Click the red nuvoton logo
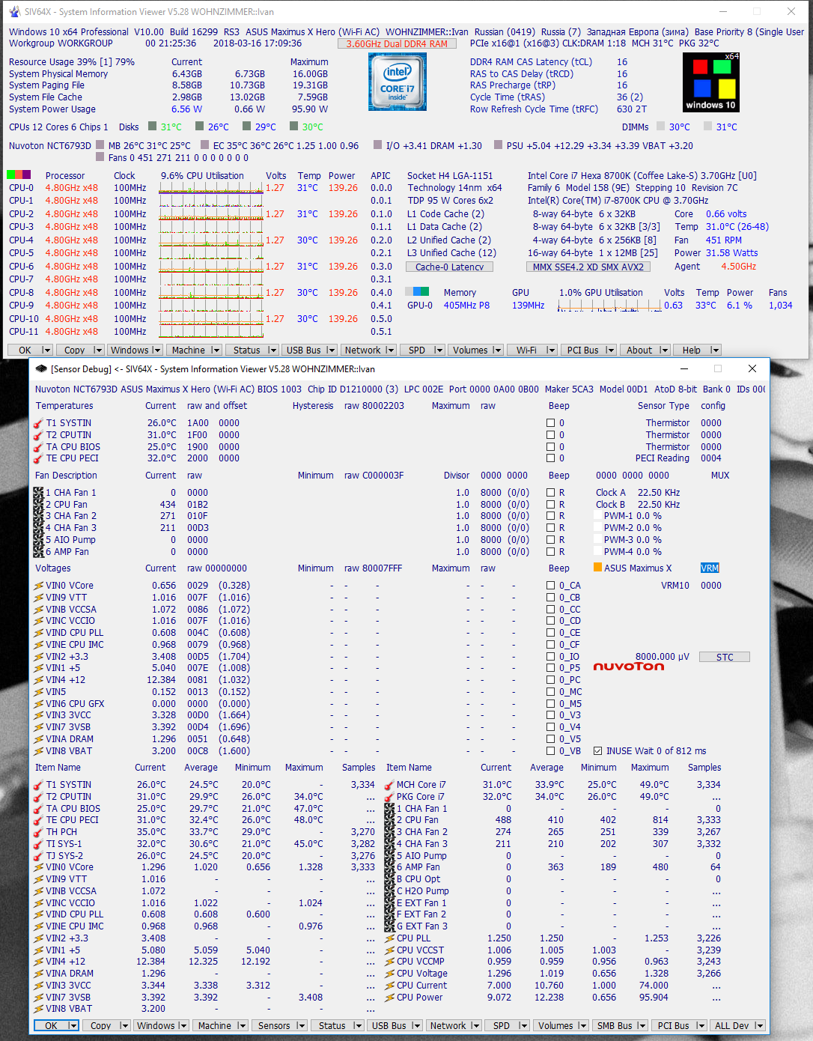813x1041 pixels. pos(628,667)
